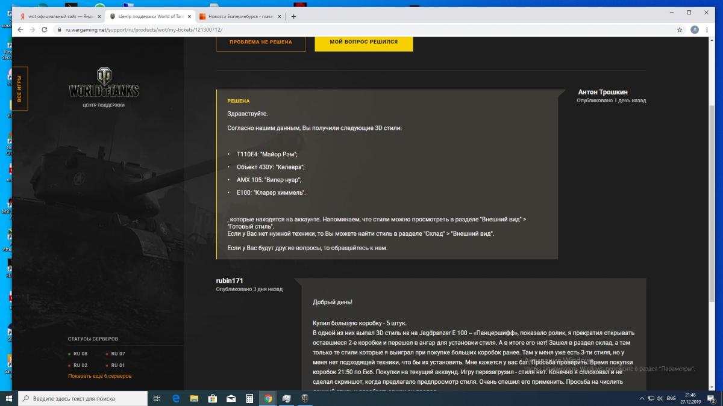Click 'Е100: "Кларер химмель"' list item
The height and width of the screenshot is (406, 723).
pyautogui.click(x=271, y=192)
